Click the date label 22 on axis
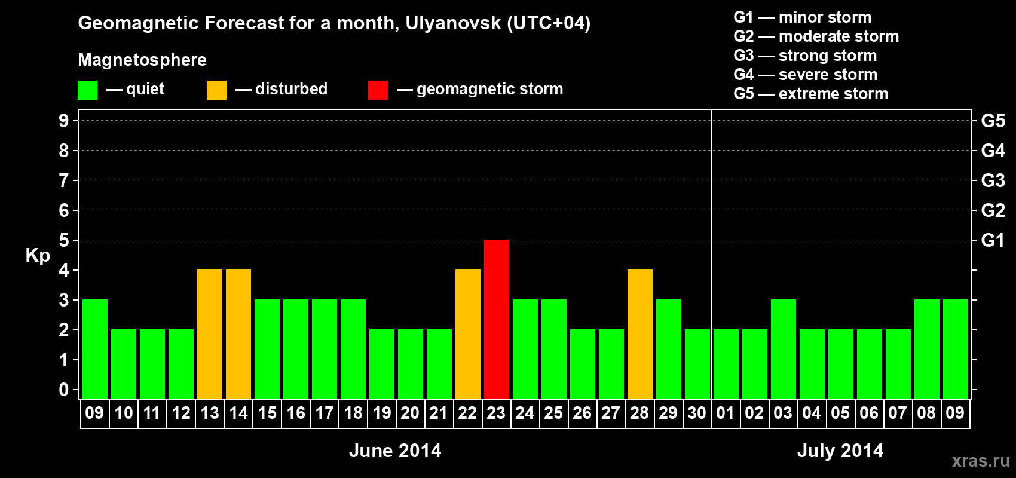 [x=467, y=413]
